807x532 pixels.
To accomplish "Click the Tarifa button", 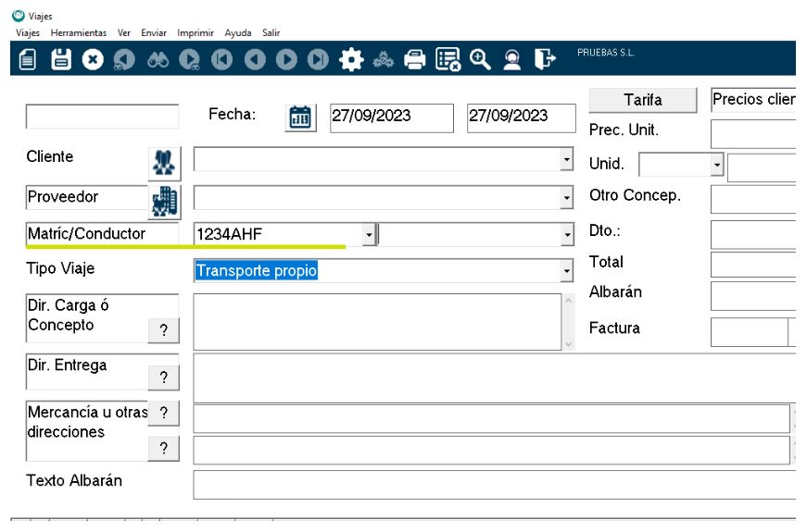I will [x=643, y=100].
